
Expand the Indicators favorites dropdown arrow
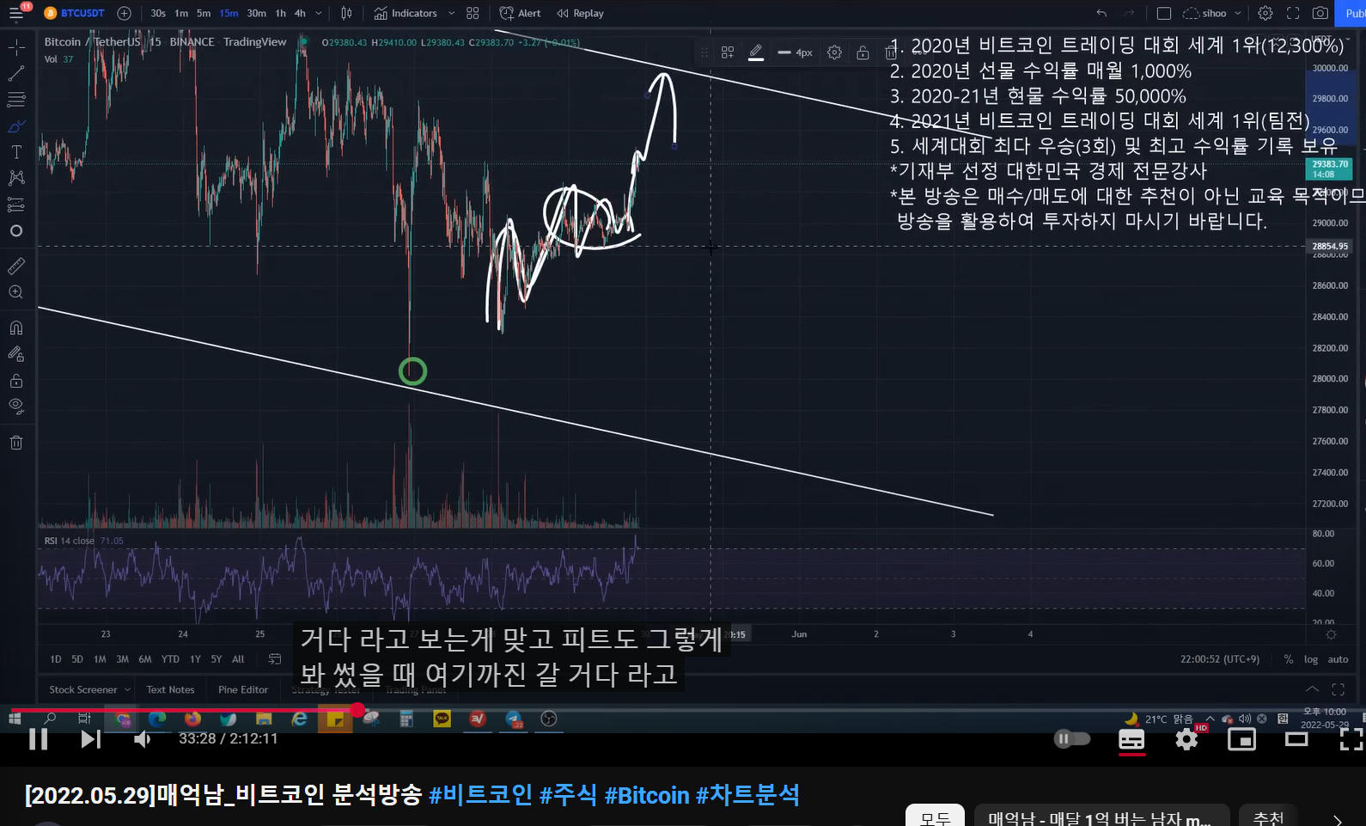(x=452, y=13)
